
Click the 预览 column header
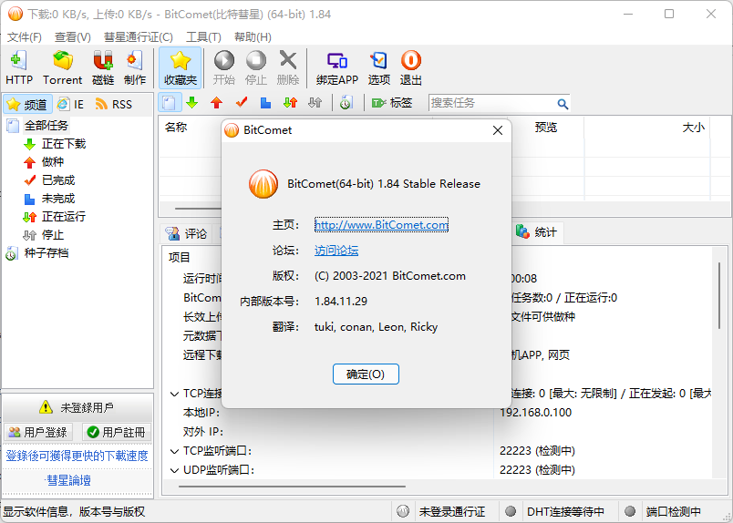[x=546, y=128]
